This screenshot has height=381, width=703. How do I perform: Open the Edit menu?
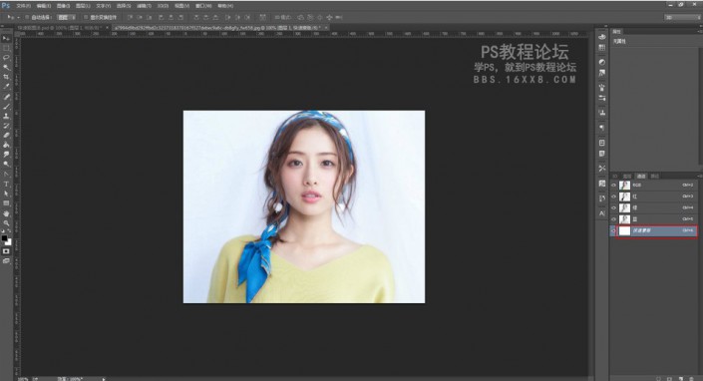[44, 6]
